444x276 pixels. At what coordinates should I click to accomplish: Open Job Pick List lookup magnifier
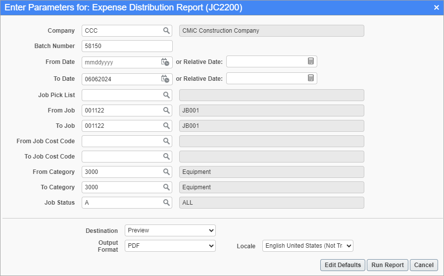[166, 95]
